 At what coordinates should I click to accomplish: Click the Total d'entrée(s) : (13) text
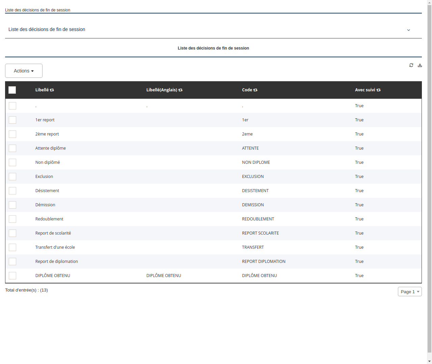[x=26, y=290]
